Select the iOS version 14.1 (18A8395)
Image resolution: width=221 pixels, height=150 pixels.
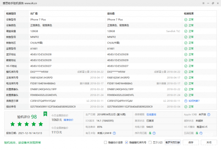pos(105,121)
